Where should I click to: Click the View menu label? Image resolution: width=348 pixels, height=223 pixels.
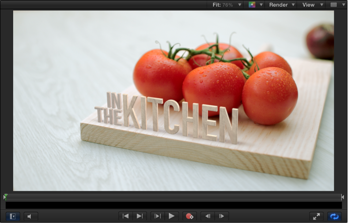click(309, 5)
